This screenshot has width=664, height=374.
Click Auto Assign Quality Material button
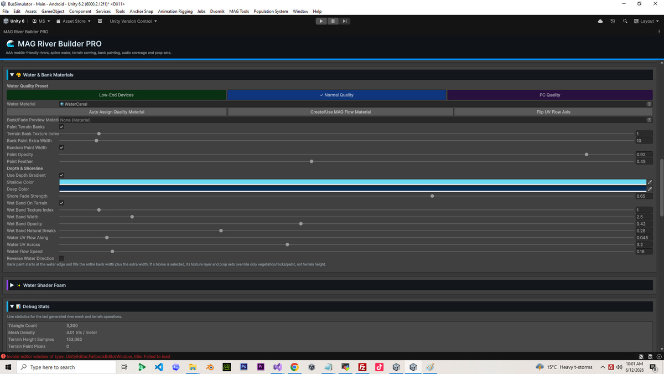117,112
